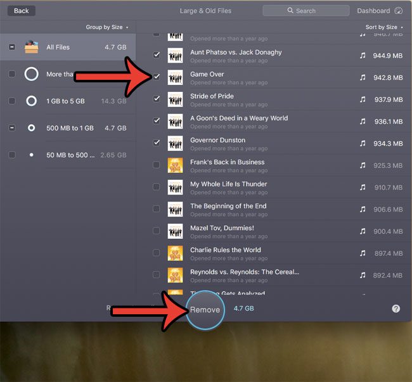412x382 pixels.
Task: Click the music note icon beside Mazel Tov, Dummies!
Action: coord(363,231)
